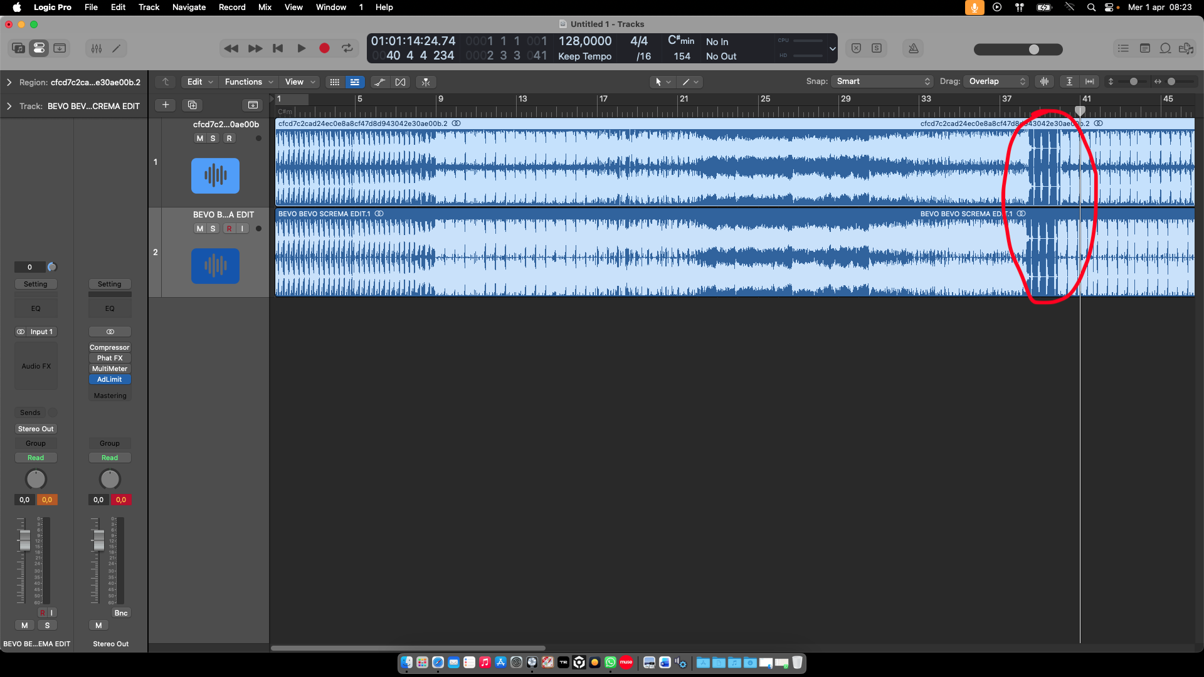Click the Metronome icon
The image size is (1204, 677).
click(913, 48)
